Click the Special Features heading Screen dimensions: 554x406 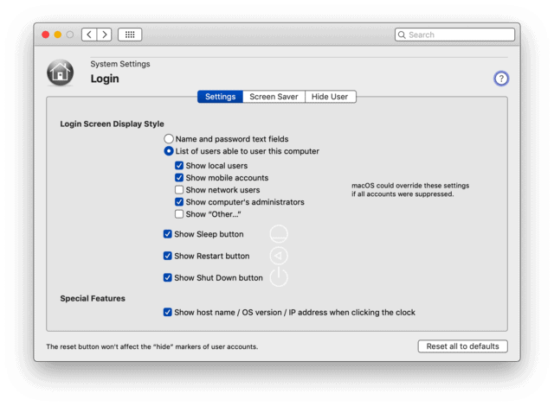point(93,298)
